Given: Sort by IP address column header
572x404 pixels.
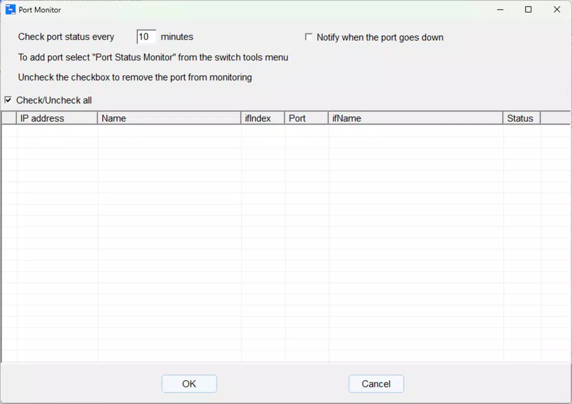Looking at the screenshot, I should [x=57, y=118].
